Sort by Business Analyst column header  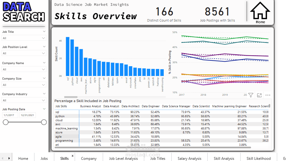click(x=91, y=106)
